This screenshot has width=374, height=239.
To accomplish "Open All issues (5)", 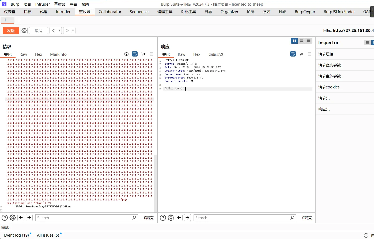I will (x=48, y=235).
